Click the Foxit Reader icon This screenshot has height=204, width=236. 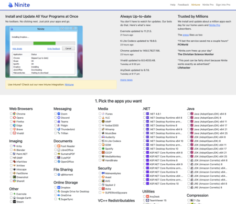[59, 146]
